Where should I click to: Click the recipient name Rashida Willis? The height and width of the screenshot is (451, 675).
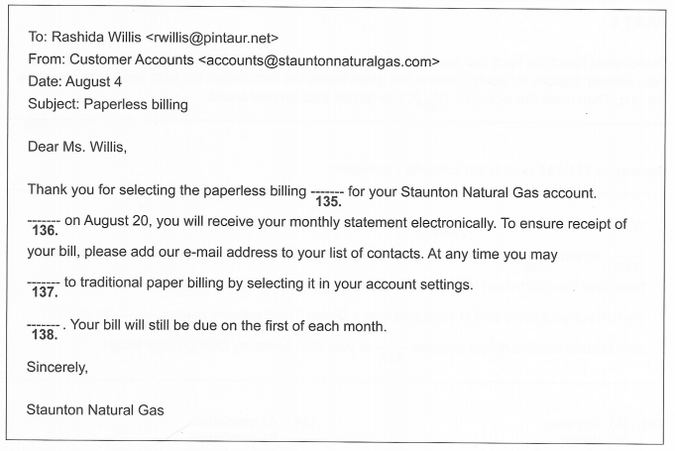pos(95,38)
